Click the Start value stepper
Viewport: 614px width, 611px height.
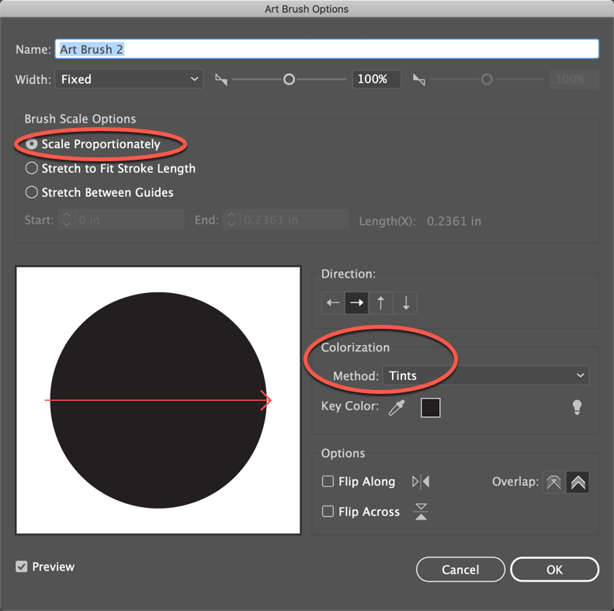[x=66, y=219]
